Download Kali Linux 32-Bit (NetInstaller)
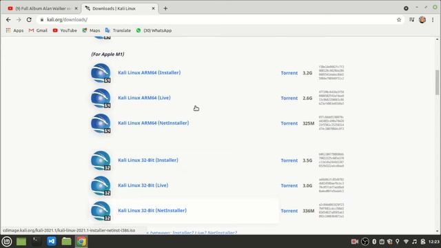The height and width of the screenshot is (248, 441). pos(152,210)
